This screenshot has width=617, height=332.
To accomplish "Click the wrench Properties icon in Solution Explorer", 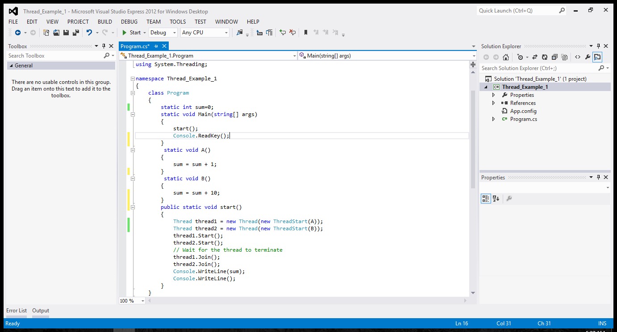I will [x=588, y=57].
